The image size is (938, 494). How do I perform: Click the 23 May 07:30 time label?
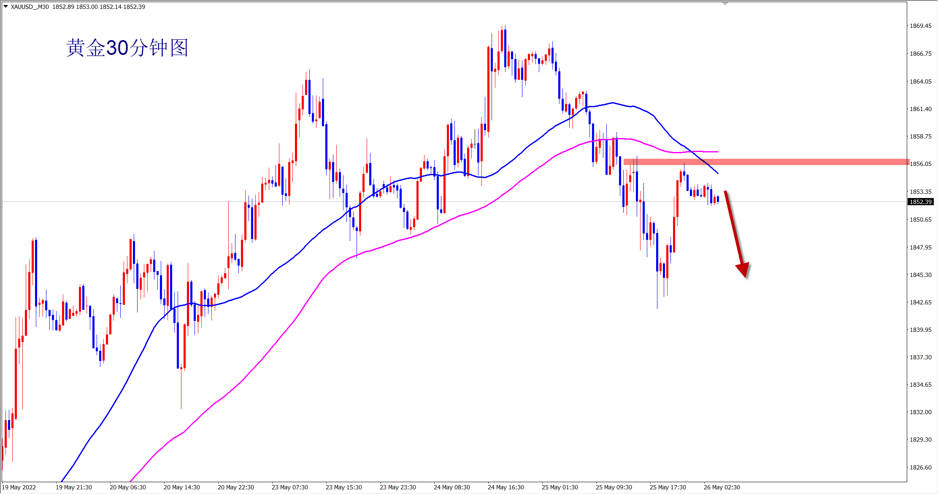click(289, 487)
